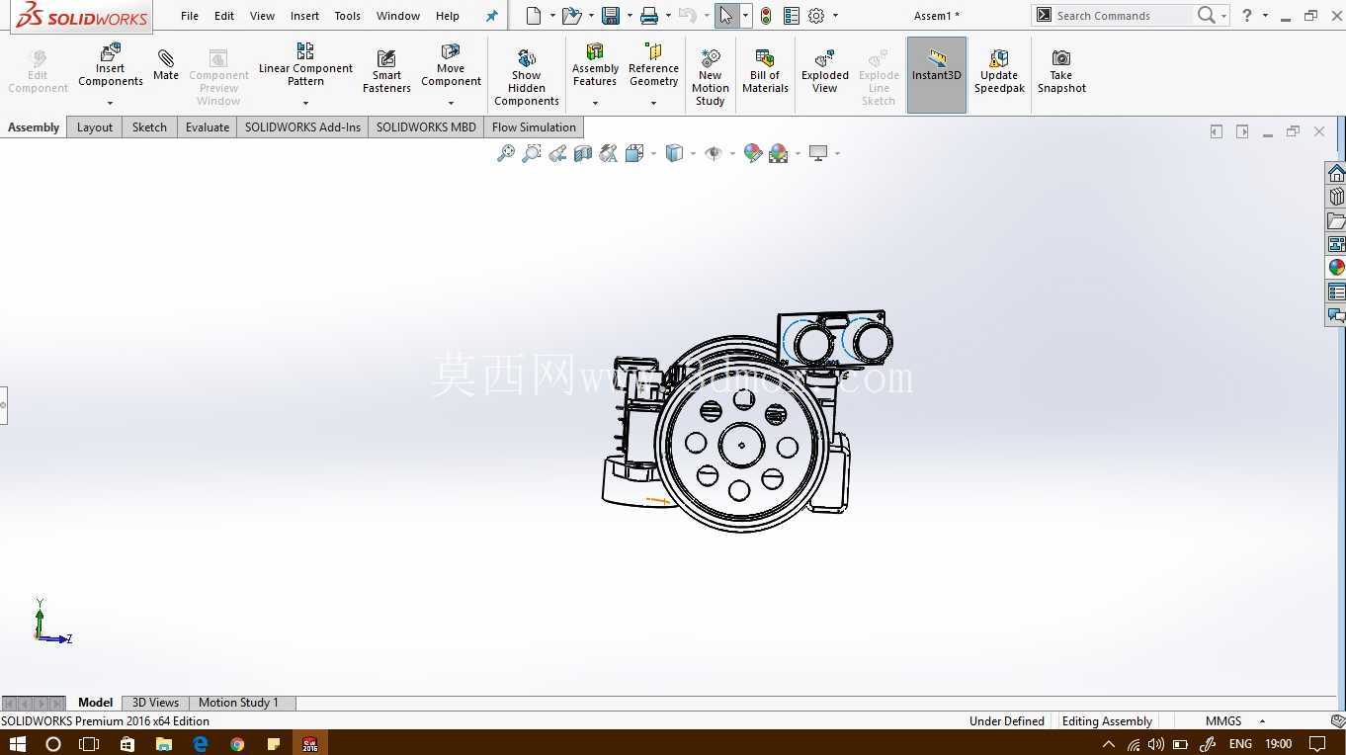Open File Explorer from the taskbar
1346x755 pixels.
[163, 743]
